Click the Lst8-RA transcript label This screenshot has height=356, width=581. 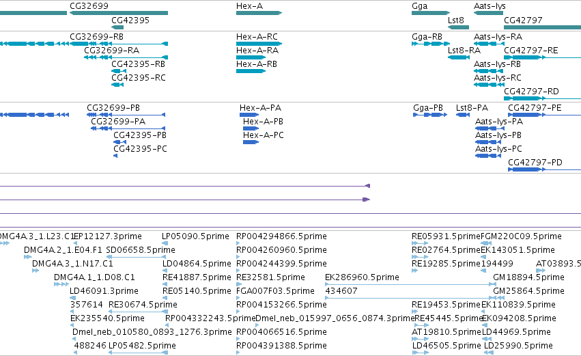(464, 51)
